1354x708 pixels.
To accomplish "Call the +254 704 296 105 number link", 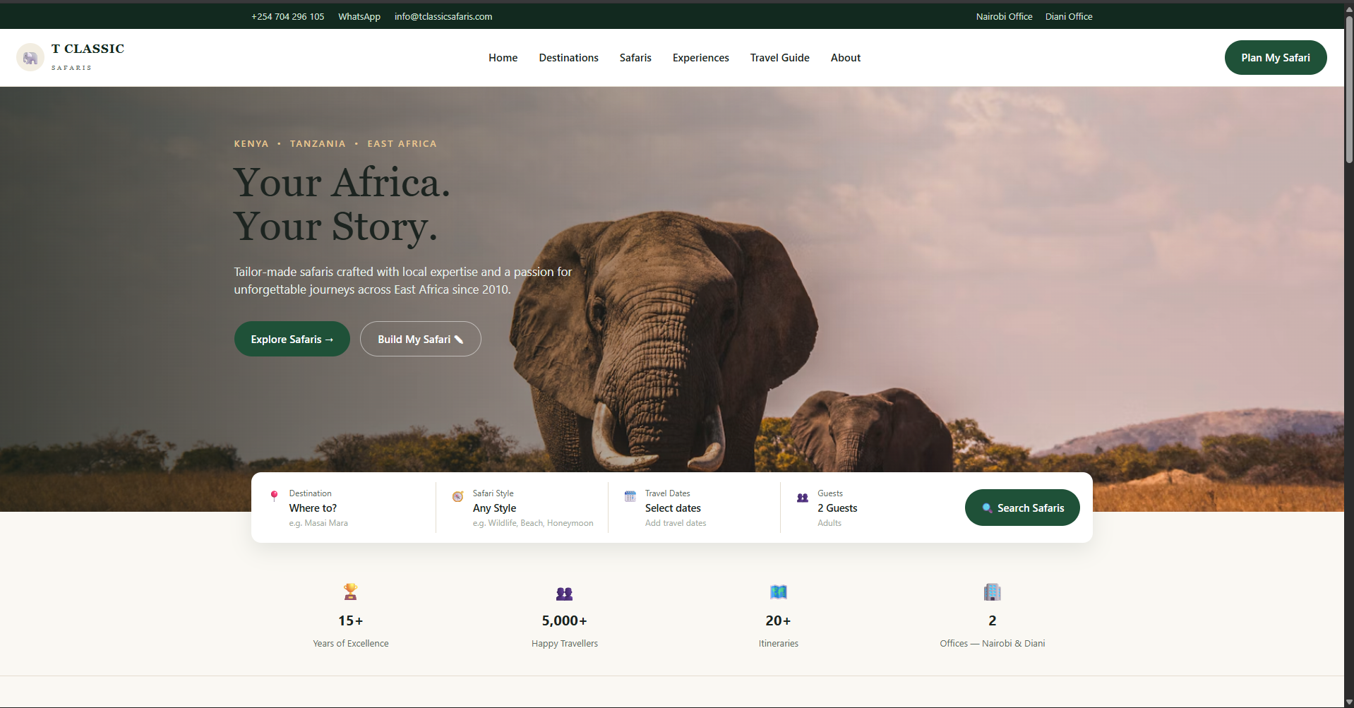I will (287, 16).
